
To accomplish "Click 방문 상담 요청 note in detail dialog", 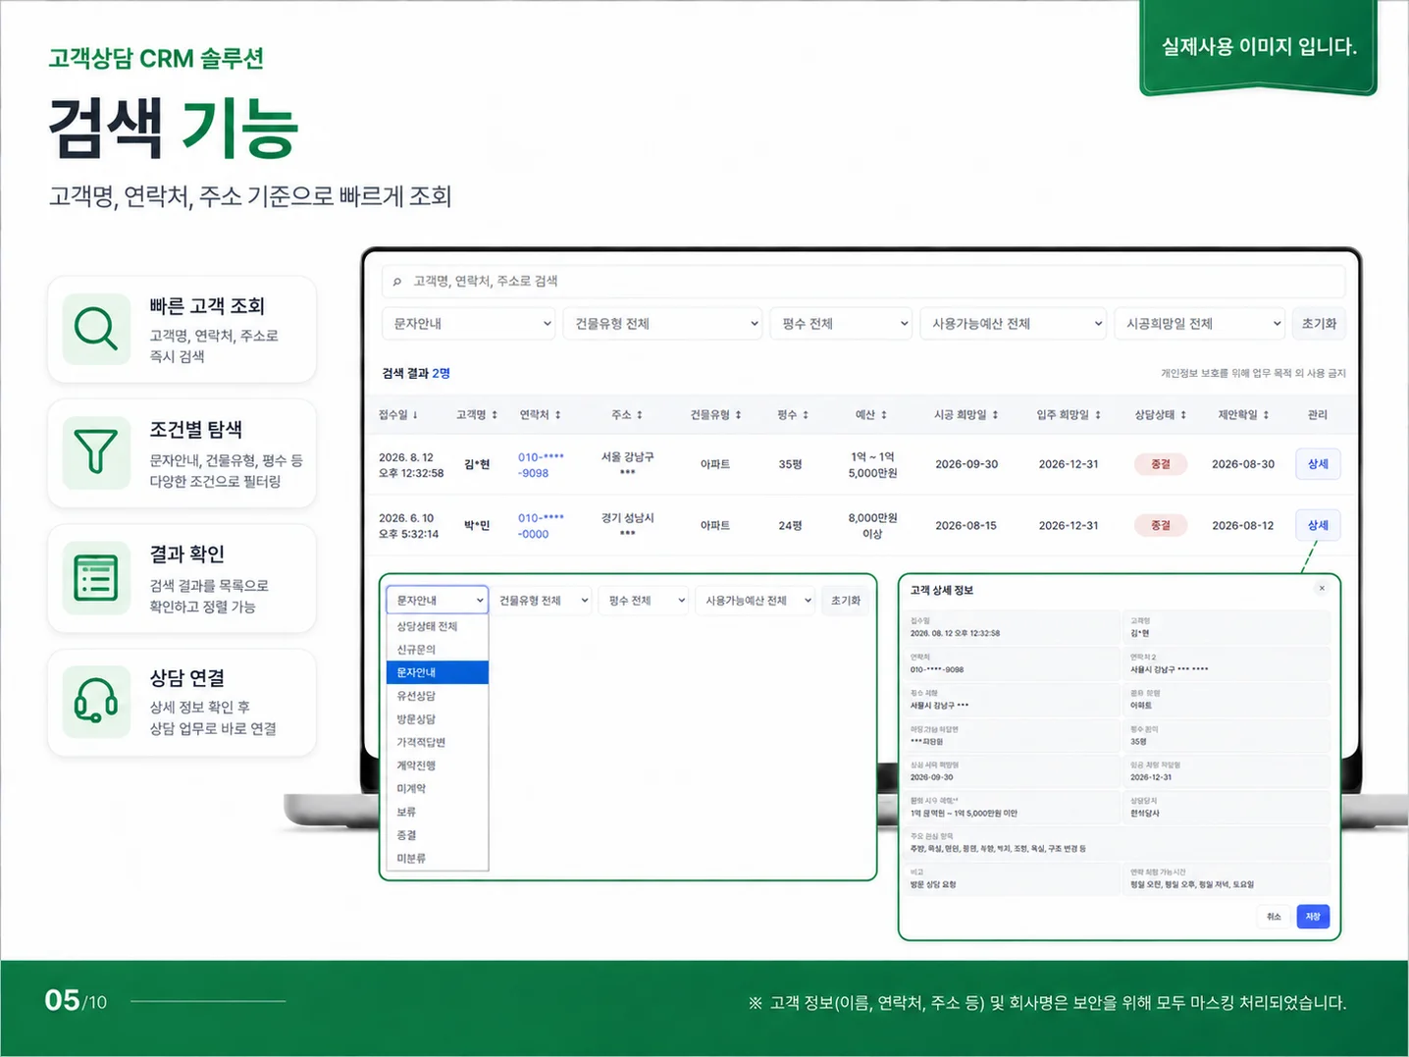I will pyautogui.click(x=933, y=884).
